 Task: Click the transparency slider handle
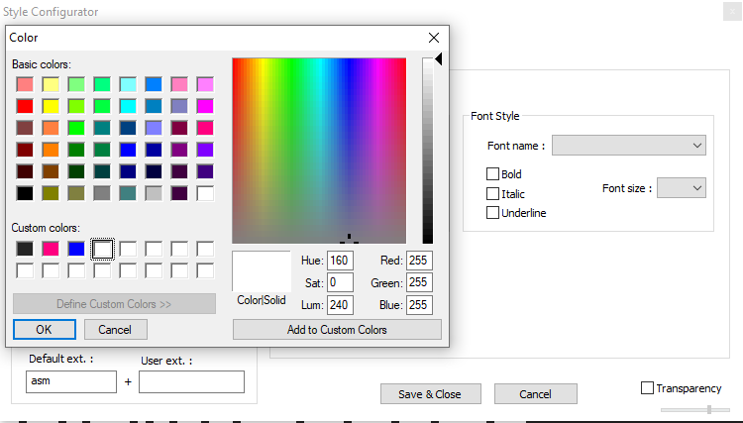[x=709, y=410]
